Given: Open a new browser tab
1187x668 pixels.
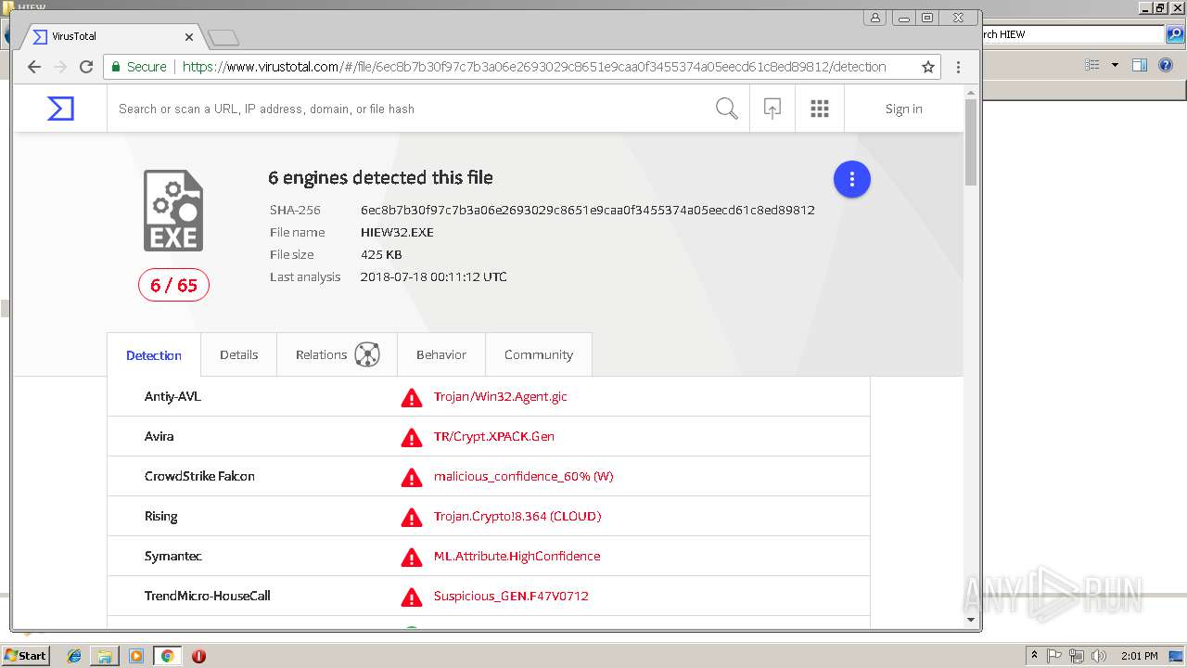Looking at the screenshot, I should point(223,37).
